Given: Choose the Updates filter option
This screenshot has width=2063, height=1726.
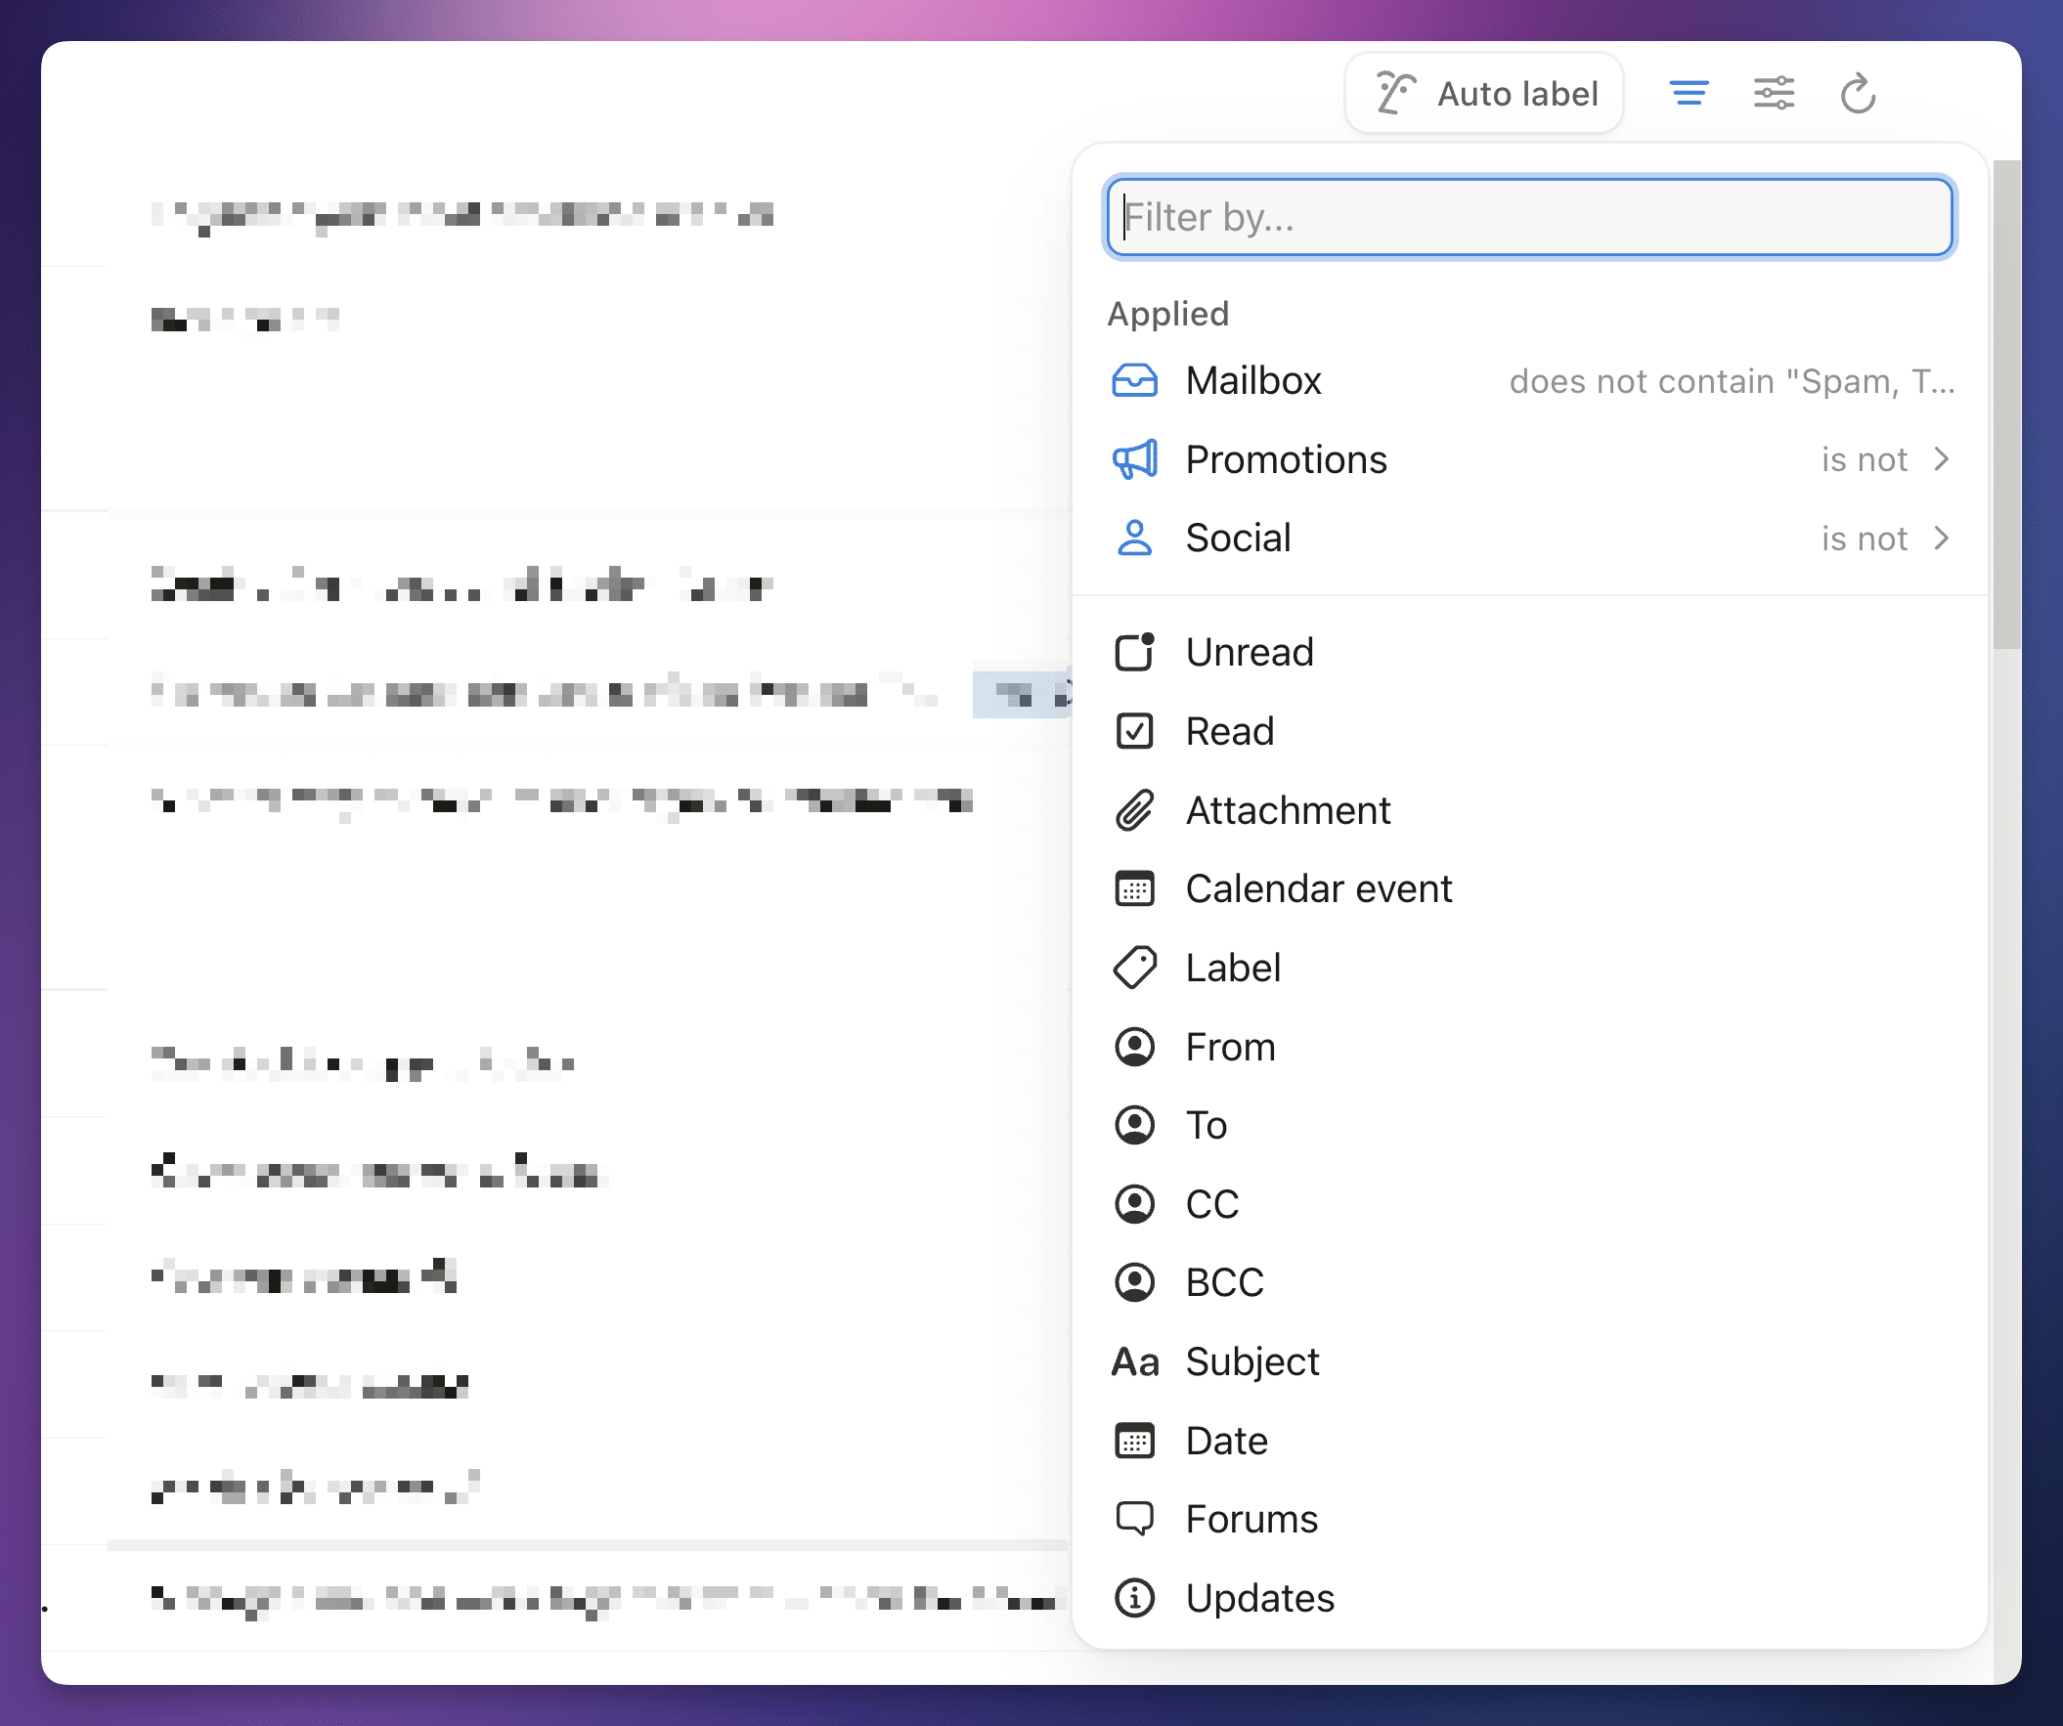Looking at the screenshot, I should click(x=1531, y=1598).
